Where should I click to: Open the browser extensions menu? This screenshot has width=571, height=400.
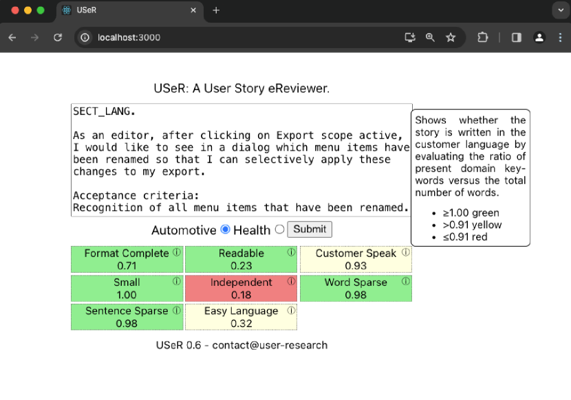point(483,37)
